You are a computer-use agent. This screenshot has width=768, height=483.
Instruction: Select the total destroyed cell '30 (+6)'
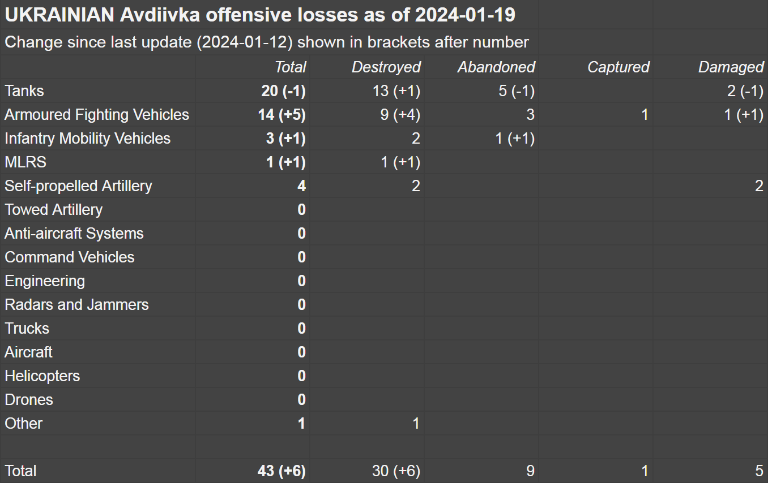click(x=396, y=471)
